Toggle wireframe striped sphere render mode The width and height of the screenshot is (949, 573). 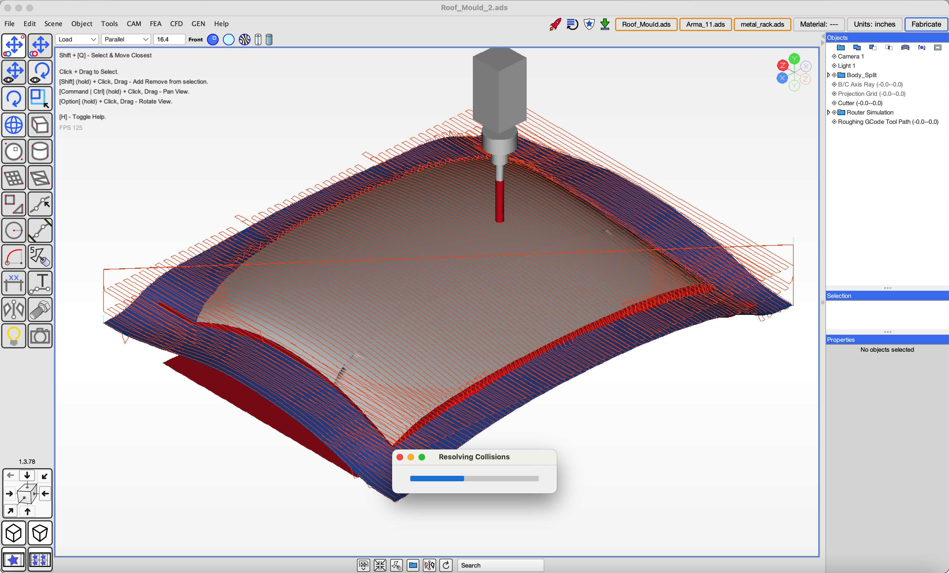point(245,39)
